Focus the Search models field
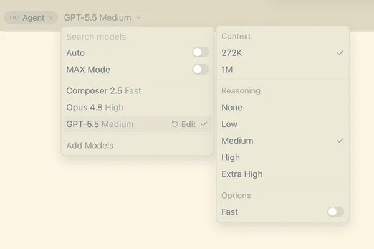Screen dimensions: 374x249 point(138,37)
